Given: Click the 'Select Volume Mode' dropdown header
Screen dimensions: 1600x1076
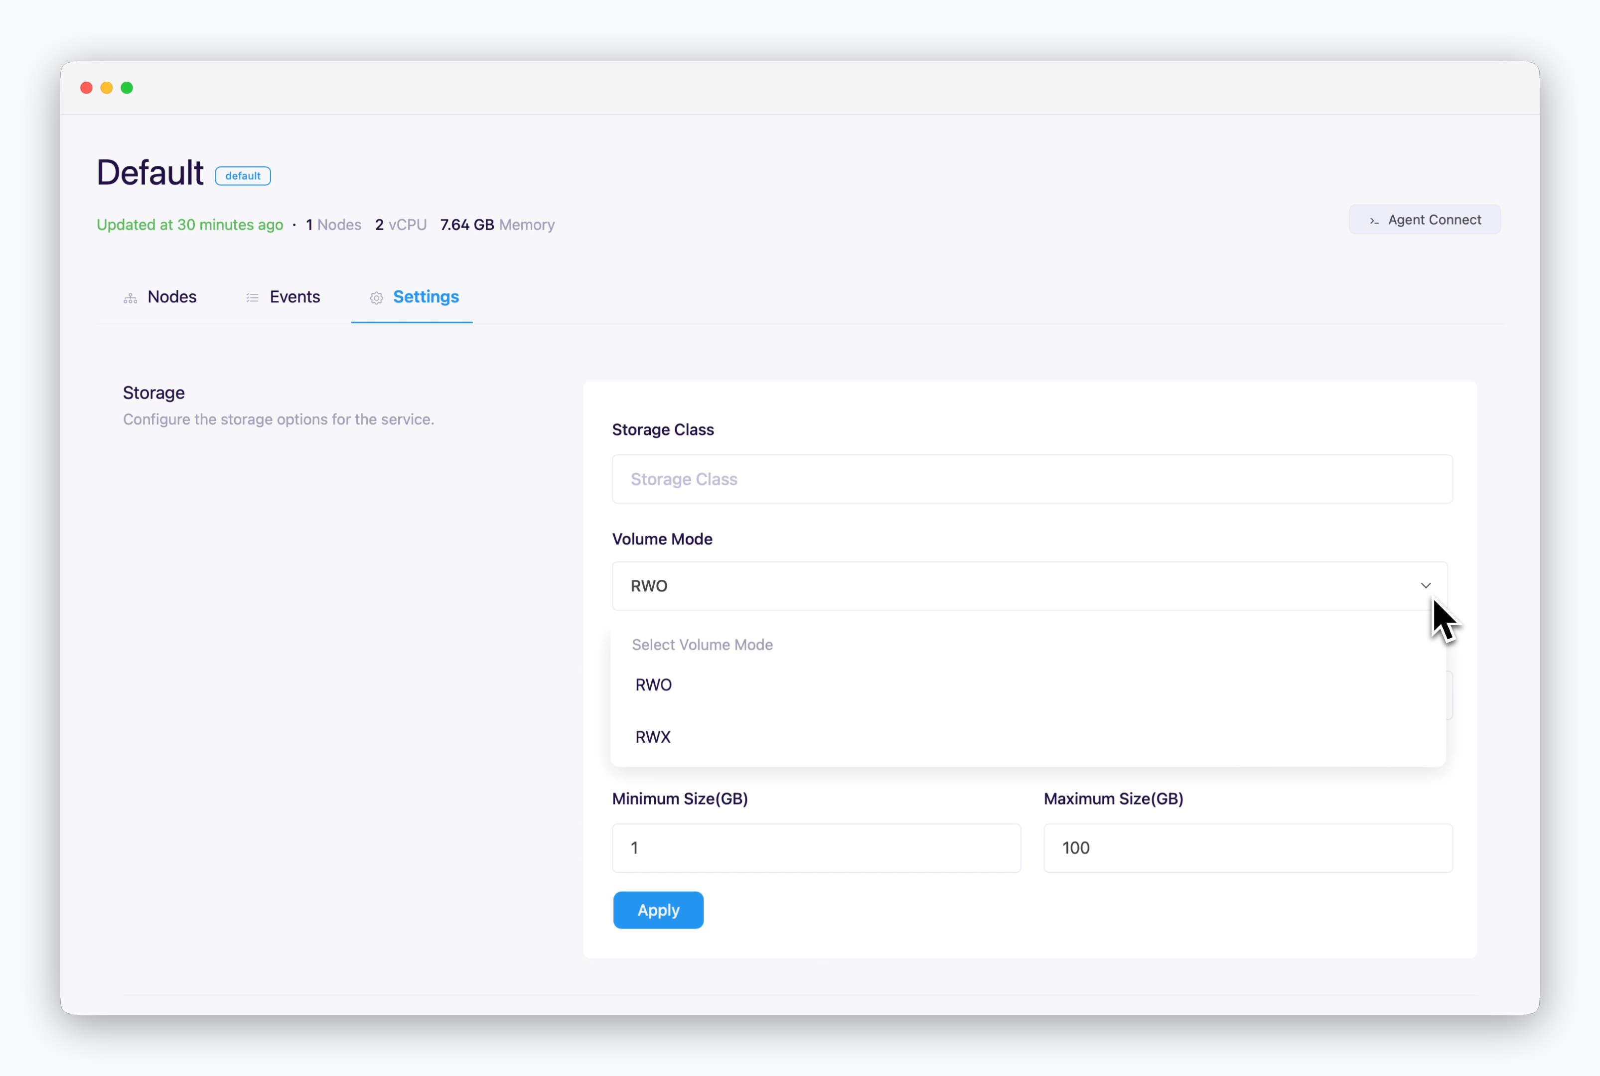Looking at the screenshot, I should pos(702,645).
